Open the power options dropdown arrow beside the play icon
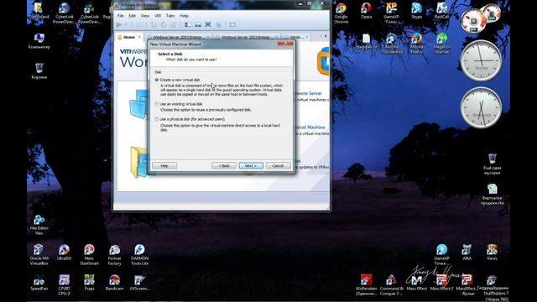 [x=126, y=24]
